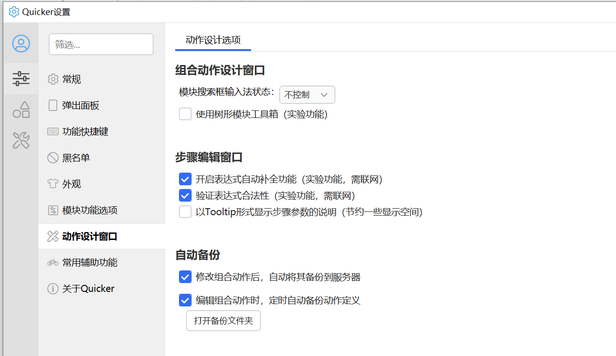This screenshot has height=356, width=616.
Task: Click the module icon beside 模块功能选项
Action: 53,211
